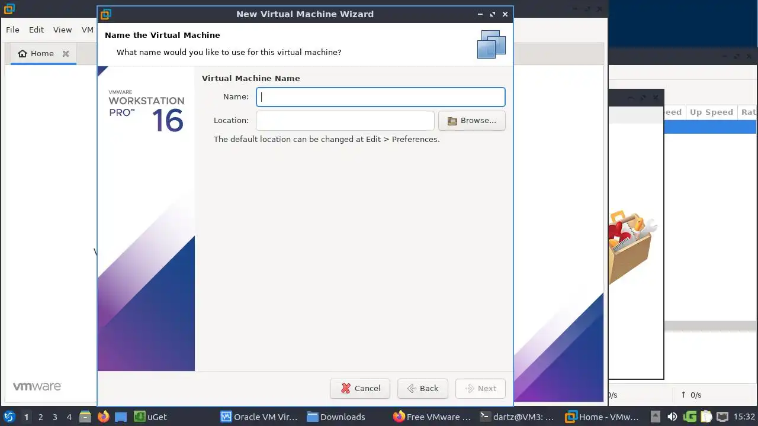The width and height of the screenshot is (758, 426).
Task: Click the show desktop icon in taskbar
Action: click(121, 417)
